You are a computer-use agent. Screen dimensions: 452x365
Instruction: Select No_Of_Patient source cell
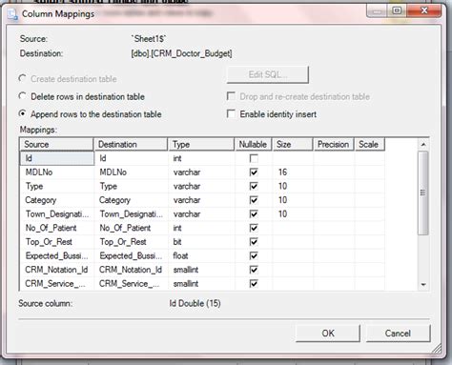[57, 228]
